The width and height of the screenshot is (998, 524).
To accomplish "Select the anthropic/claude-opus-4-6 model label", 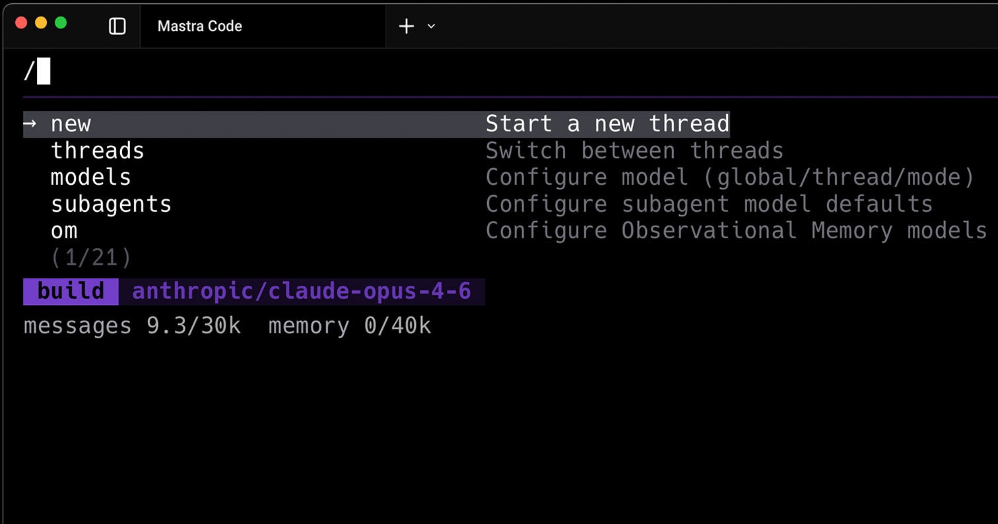I will tap(301, 291).
